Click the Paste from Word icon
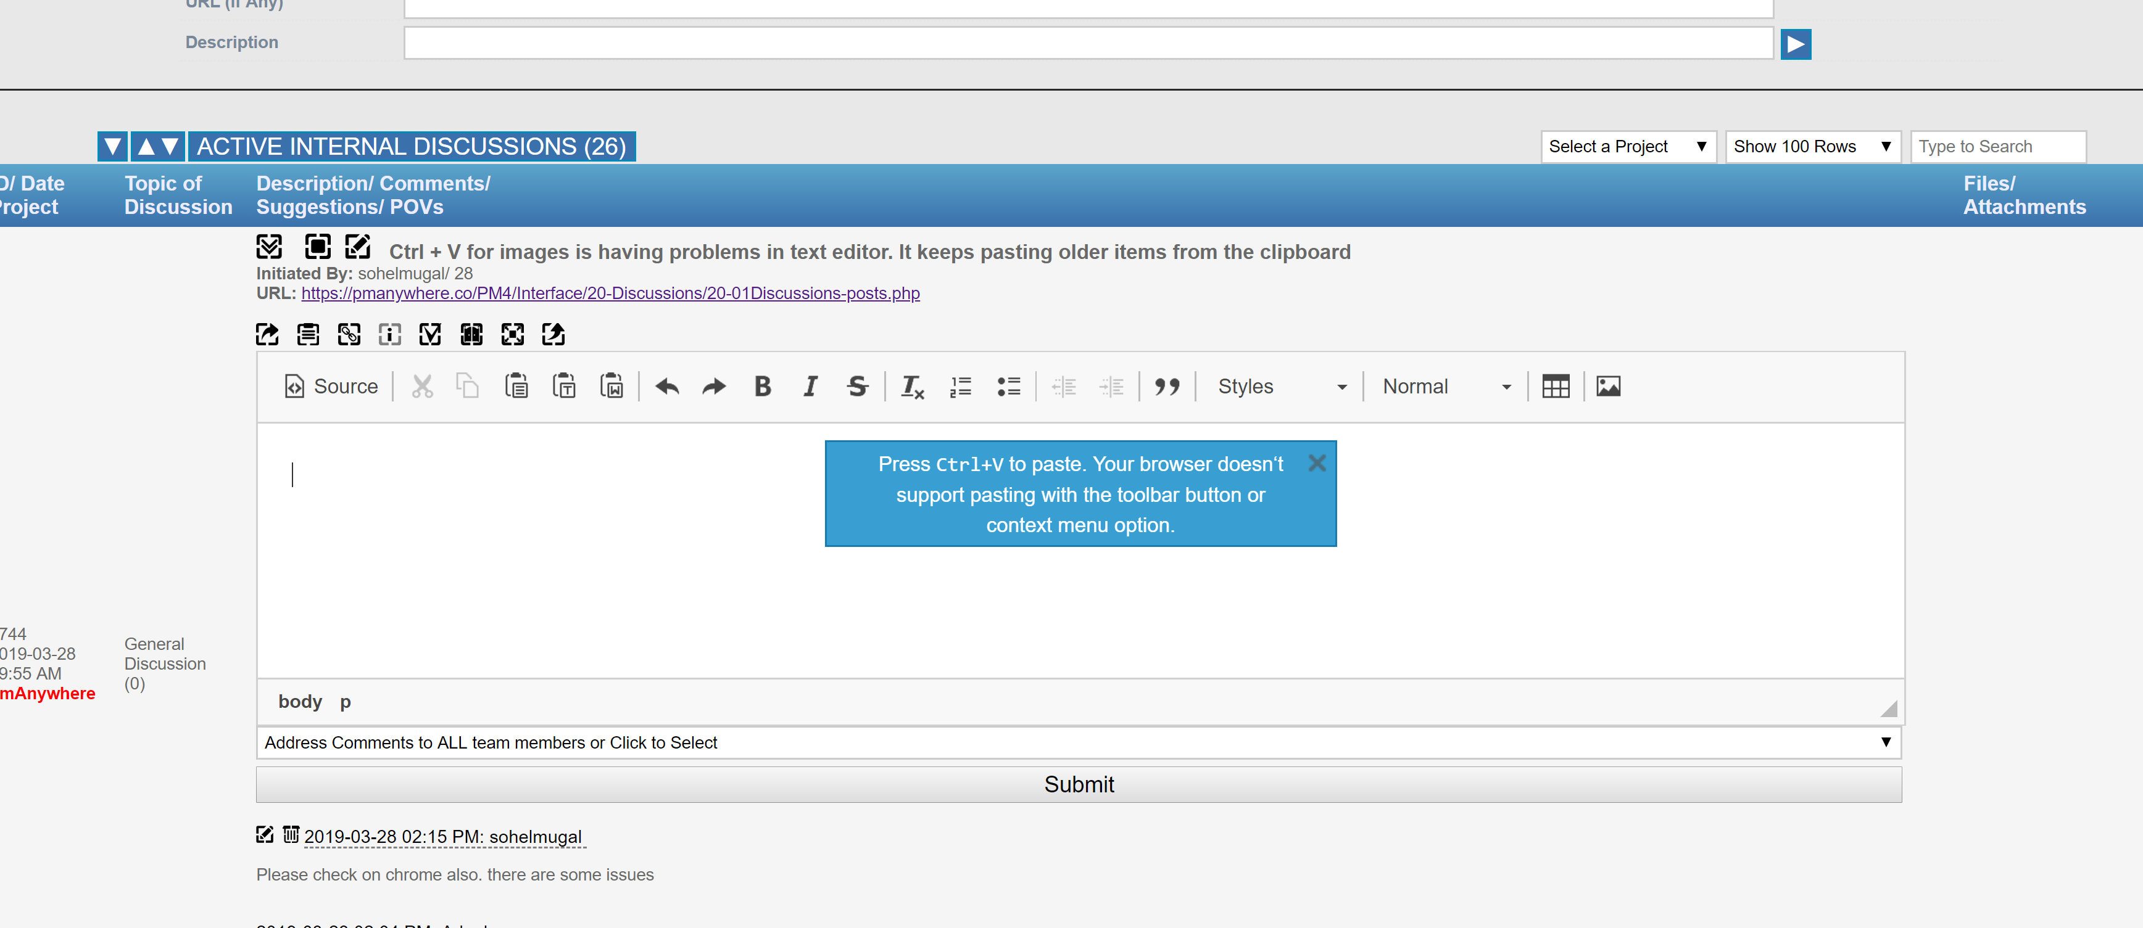Image resolution: width=2143 pixels, height=928 pixels. coord(611,387)
